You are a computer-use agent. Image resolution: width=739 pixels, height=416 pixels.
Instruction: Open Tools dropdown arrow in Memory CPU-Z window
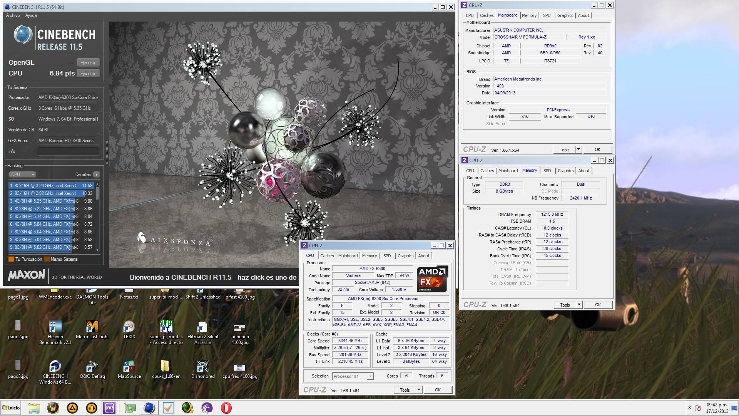(578, 305)
